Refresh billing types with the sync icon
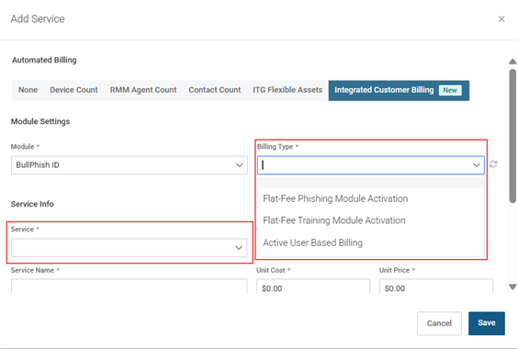Image resolution: width=518 pixels, height=349 pixels. (493, 164)
